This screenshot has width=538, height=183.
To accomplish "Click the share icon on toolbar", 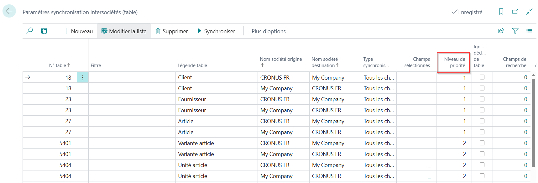I will click(501, 31).
